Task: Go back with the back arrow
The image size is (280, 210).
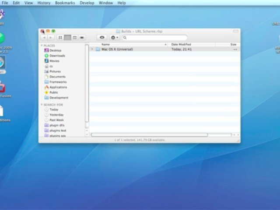Action: click(44, 38)
